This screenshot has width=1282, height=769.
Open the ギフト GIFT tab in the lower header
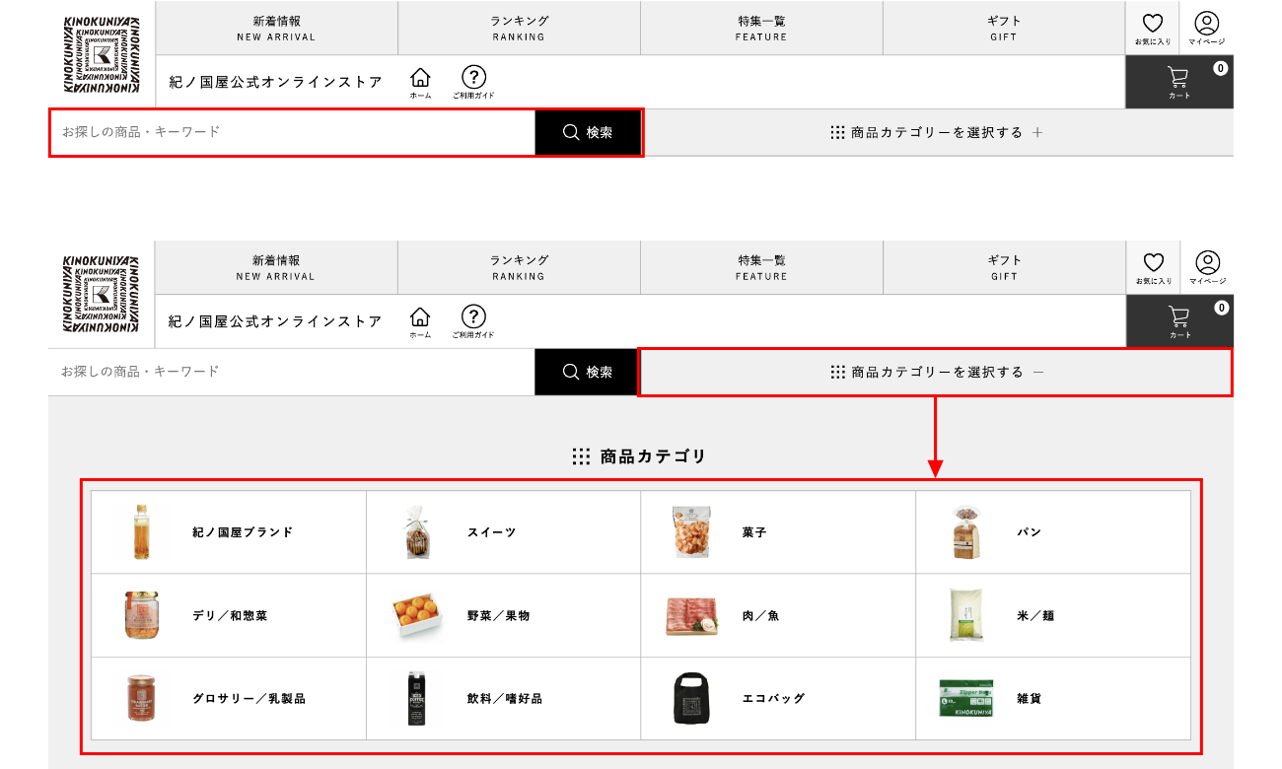pyautogui.click(x=1004, y=267)
